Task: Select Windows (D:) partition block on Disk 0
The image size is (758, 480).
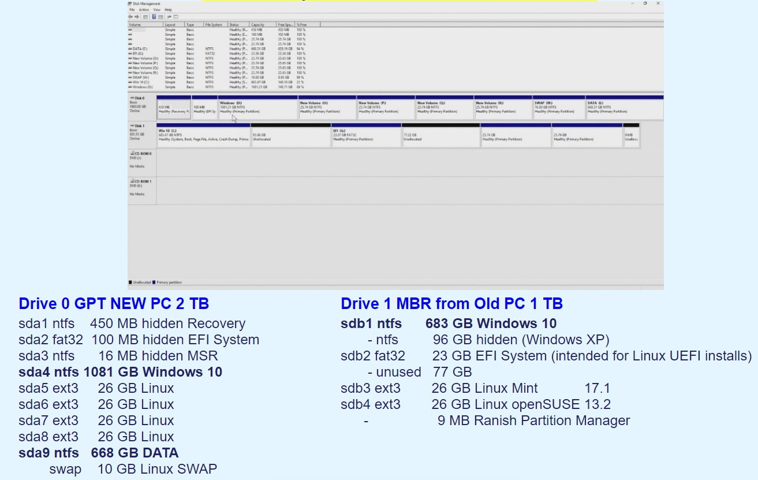Action: click(258, 107)
